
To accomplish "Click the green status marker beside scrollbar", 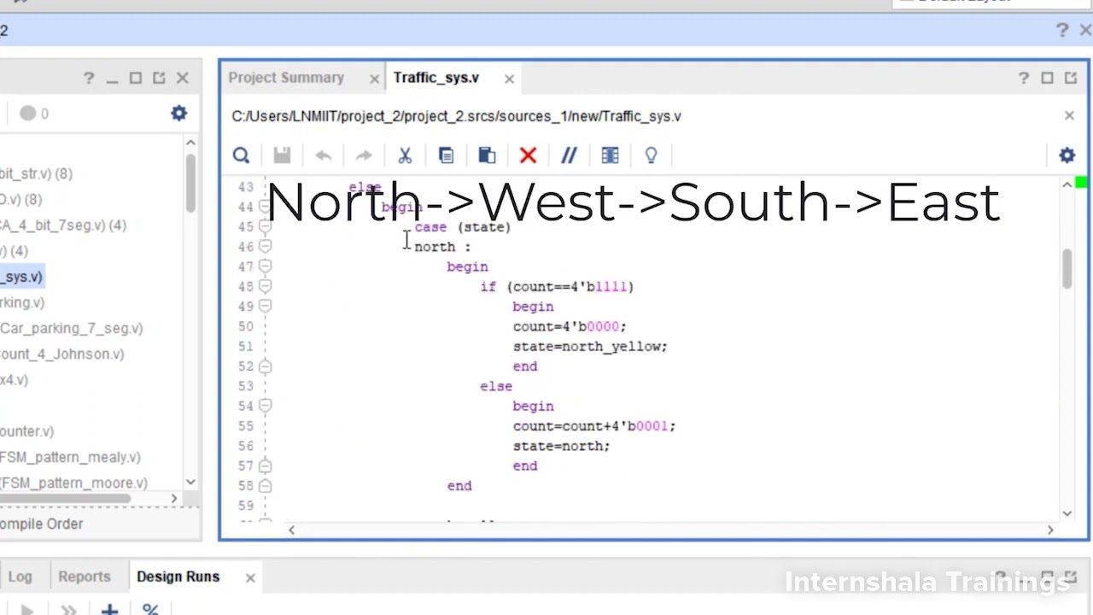I will click(x=1081, y=182).
